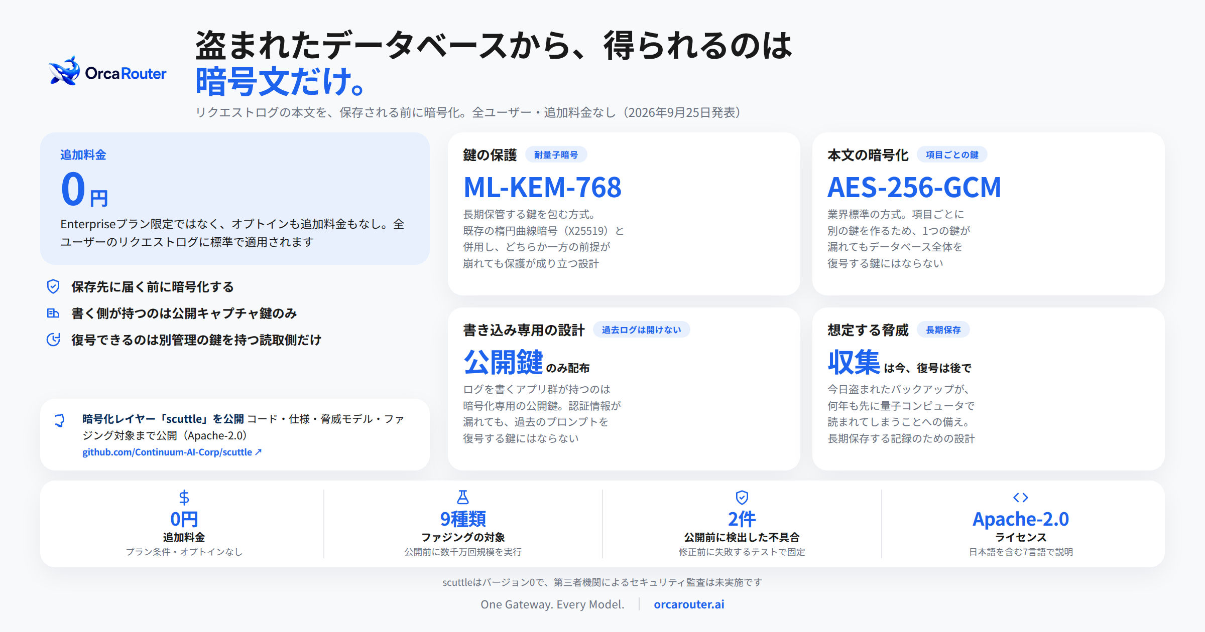Click the code brackets icon above Apache-2.0
Screen dimensions: 1205x632
pos(1021,497)
